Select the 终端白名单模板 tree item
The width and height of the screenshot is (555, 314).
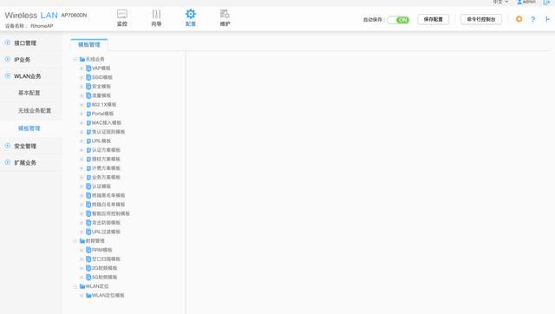coord(108,205)
